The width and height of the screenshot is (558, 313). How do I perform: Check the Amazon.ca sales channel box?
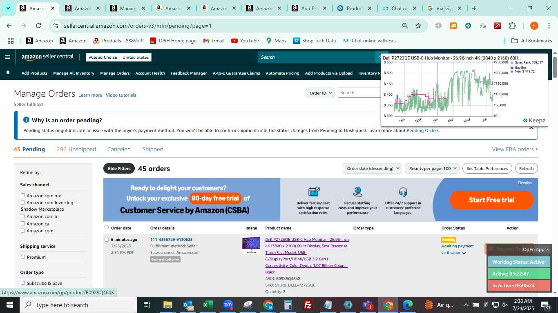(23, 223)
